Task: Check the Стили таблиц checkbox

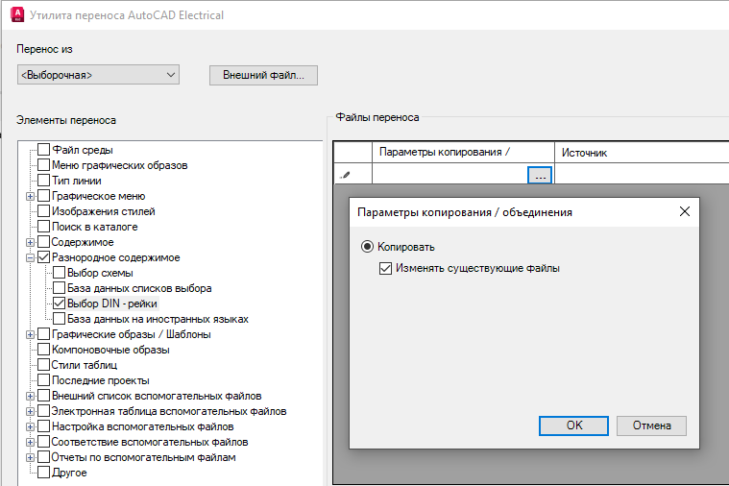Action: [44, 365]
